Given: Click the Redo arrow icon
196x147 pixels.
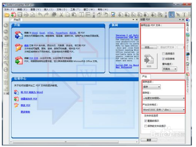Looking at the screenshot, I should pyautogui.click(x=46, y=15).
